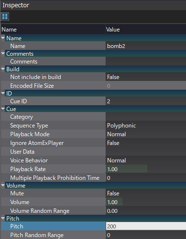Image resolution: width=186 pixels, height=239 pixels.
Task: Select the Volume Random Range row label
Action: click(40, 211)
